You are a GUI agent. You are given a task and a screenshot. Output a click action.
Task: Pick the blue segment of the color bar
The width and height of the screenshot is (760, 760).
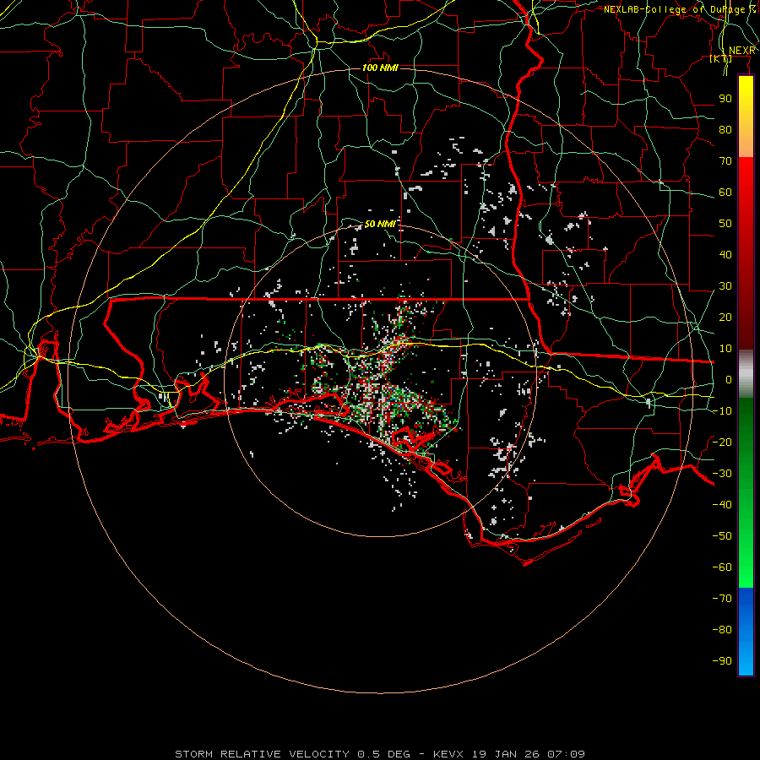[x=746, y=632]
